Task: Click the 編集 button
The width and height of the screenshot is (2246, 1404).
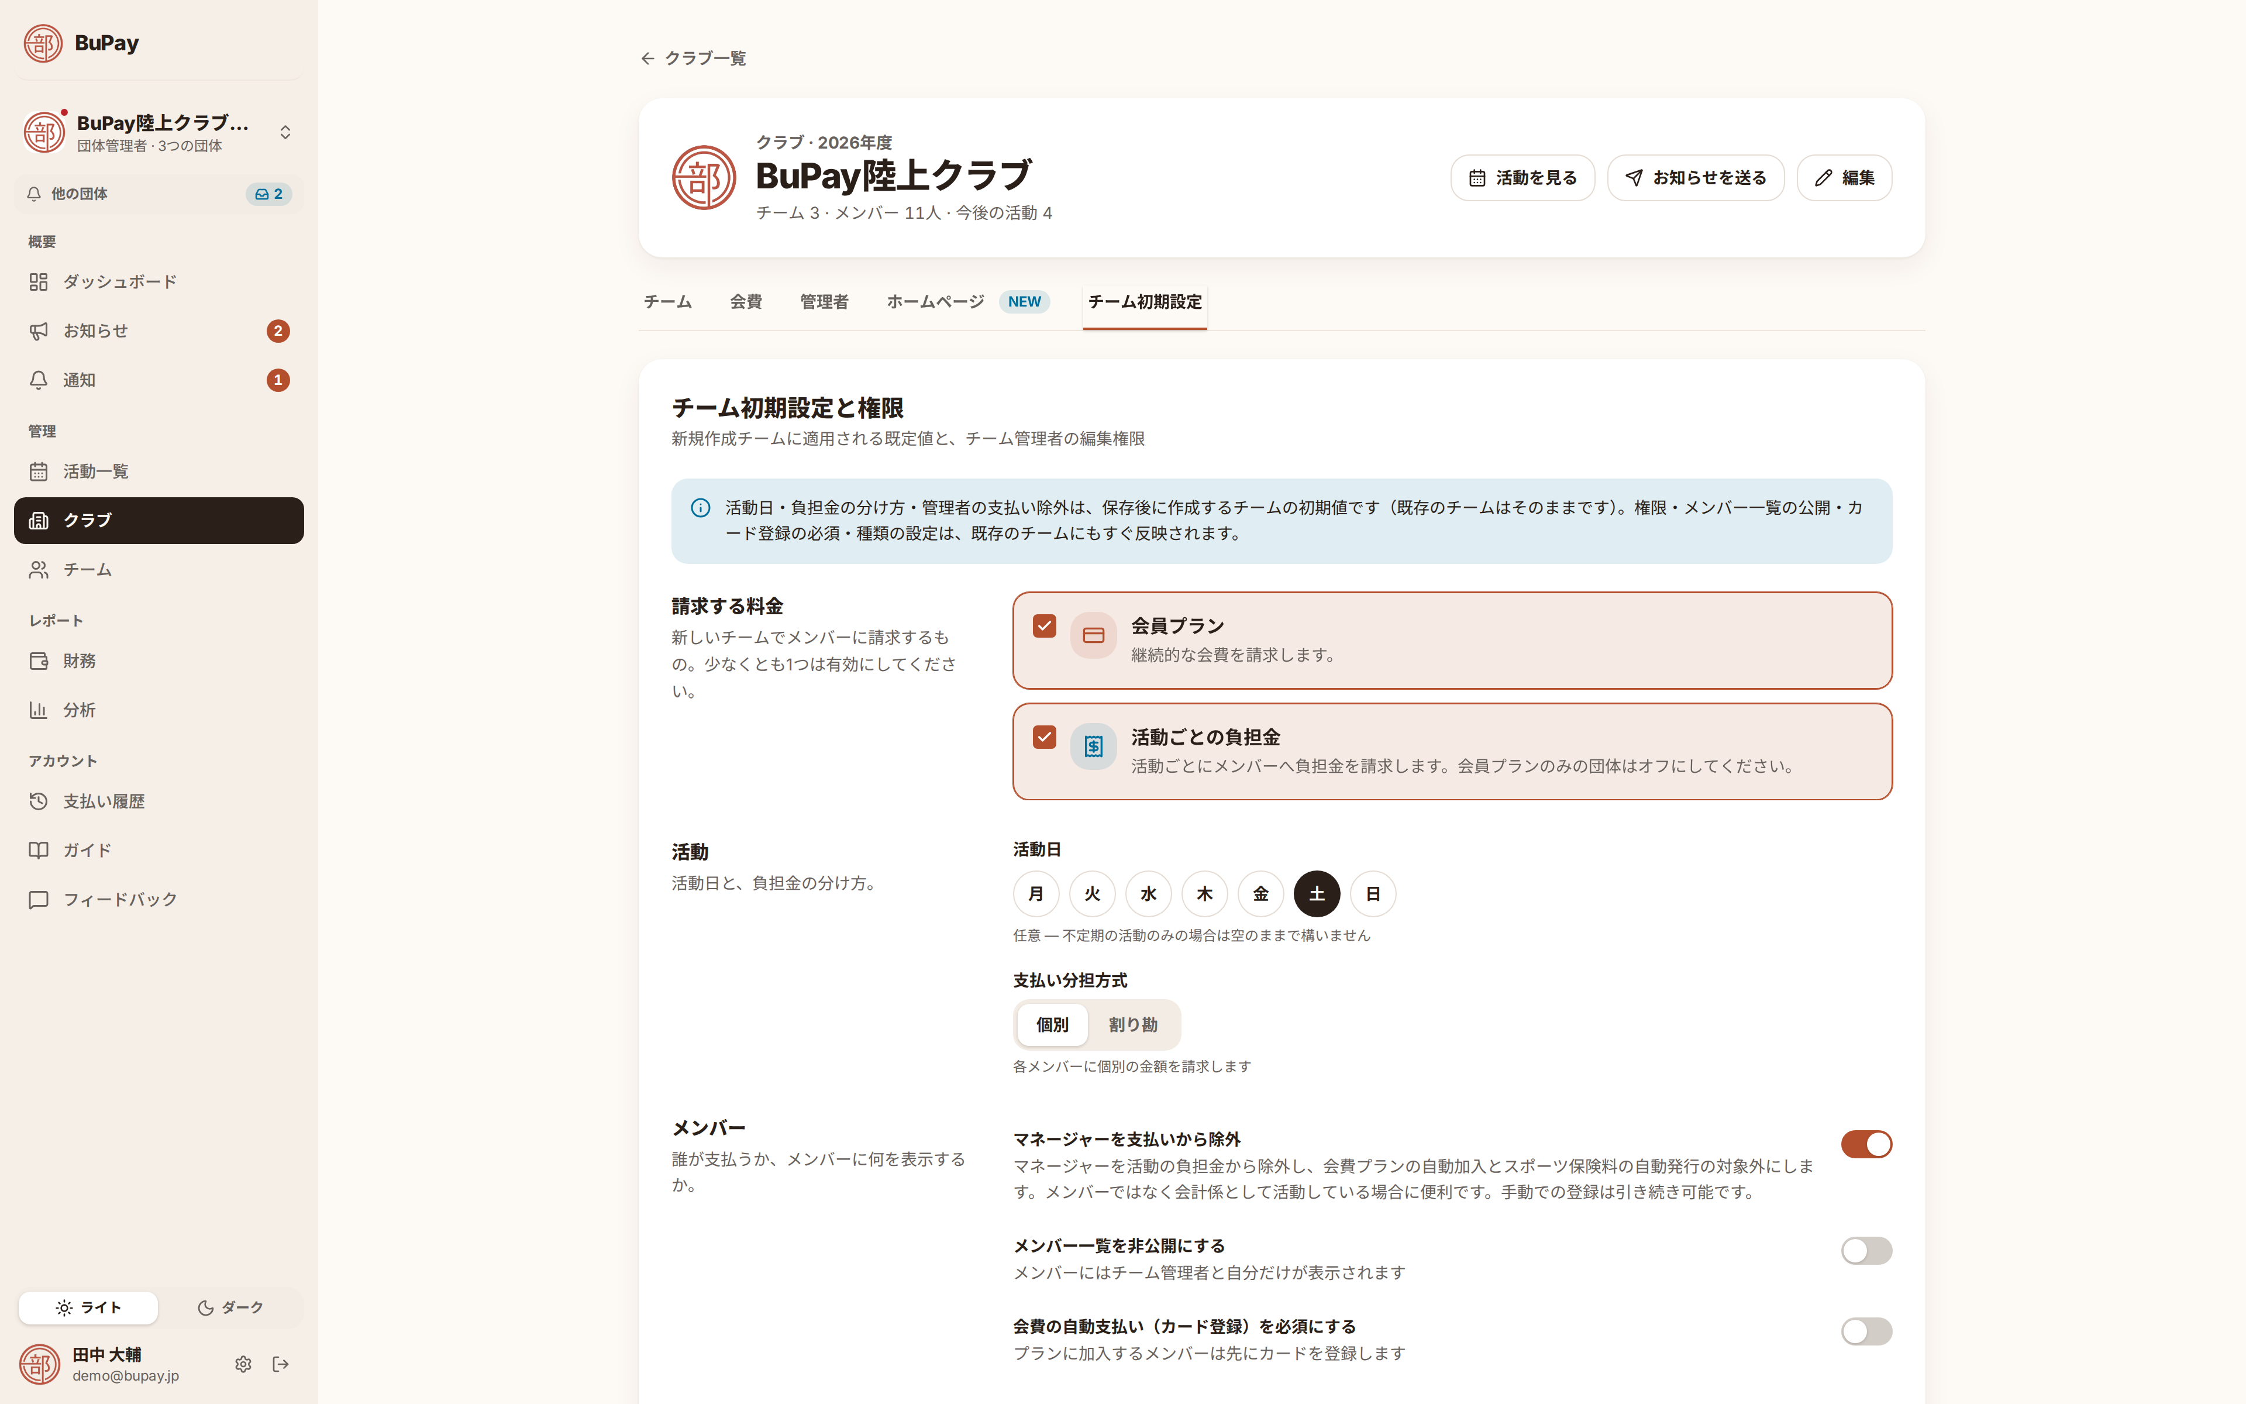Action: (1843, 177)
